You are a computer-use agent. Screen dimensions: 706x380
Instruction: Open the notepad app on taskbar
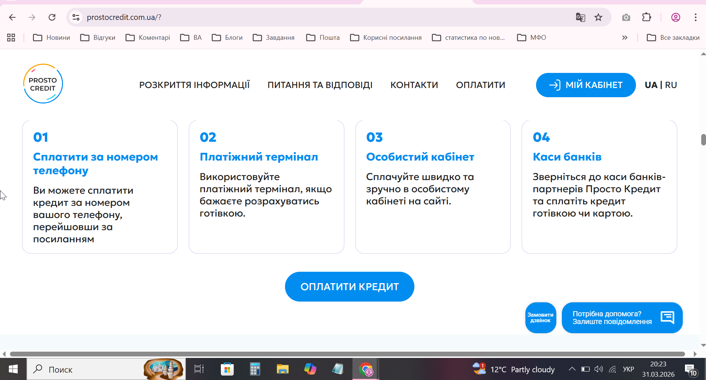[338, 369]
